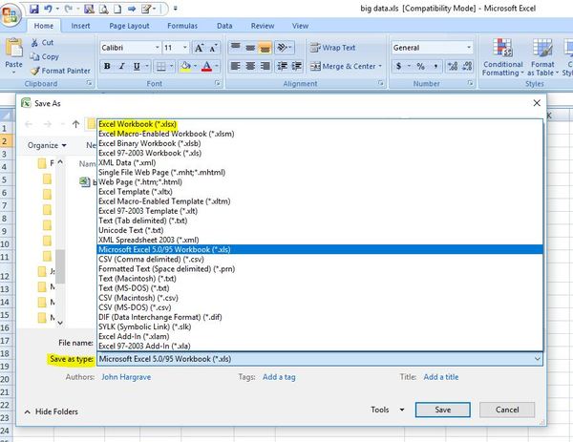Select CSV (Comma delimited) (*.csv) type

320,260
